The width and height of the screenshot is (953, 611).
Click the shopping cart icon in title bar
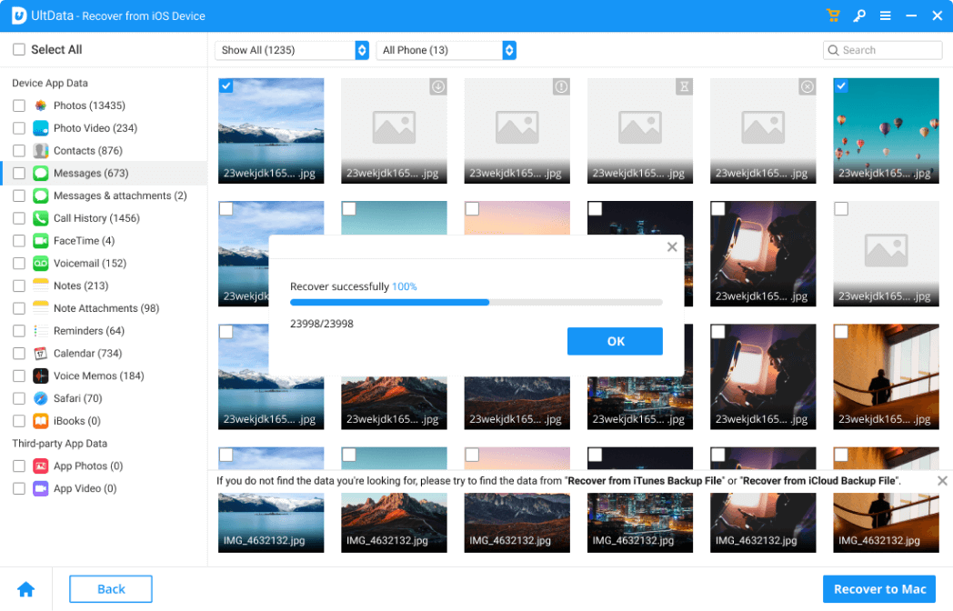pyautogui.click(x=833, y=15)
